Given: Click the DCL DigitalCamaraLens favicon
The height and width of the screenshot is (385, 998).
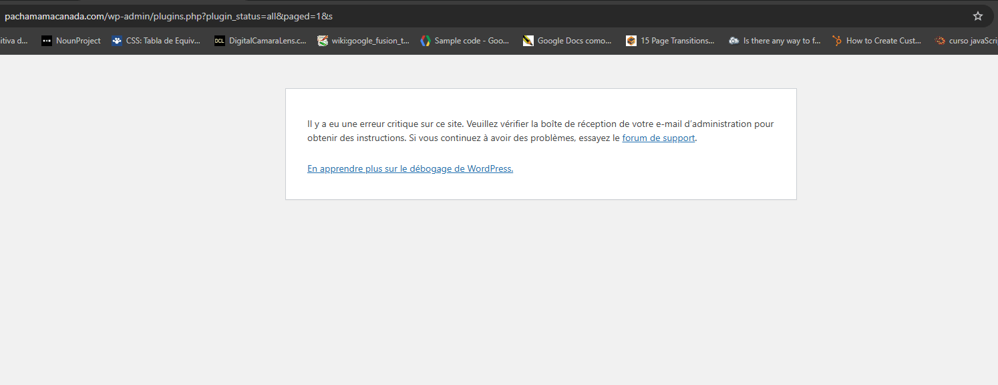Looking at the screenshot, I should (220, 41).
